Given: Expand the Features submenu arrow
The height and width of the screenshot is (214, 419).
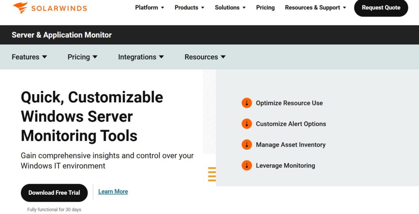Looking at the screenshot, I should click(x=45, y=57).
